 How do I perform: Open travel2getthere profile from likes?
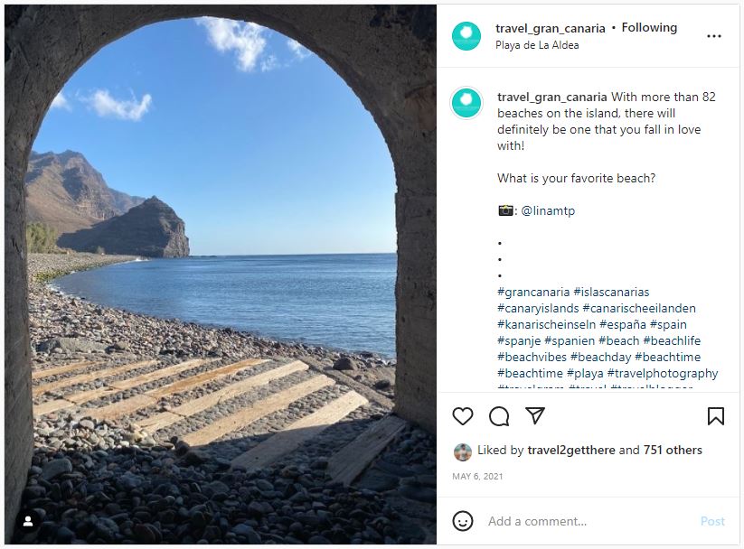pyautogui.click(x=570, y=450)
